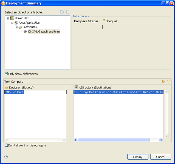Click the Unequal status icon
Viewport: 175px width, 164px height.
[x=104, y=20]
